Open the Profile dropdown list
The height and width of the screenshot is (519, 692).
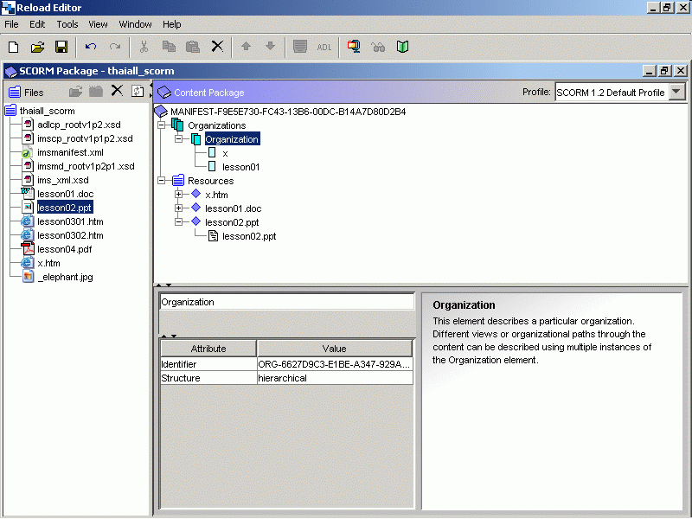(676, 93)
